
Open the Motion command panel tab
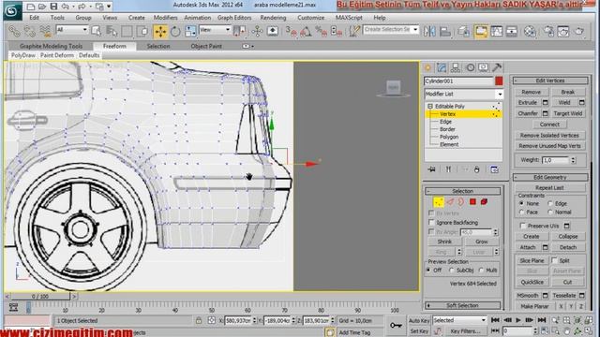[x=470, y=67]
